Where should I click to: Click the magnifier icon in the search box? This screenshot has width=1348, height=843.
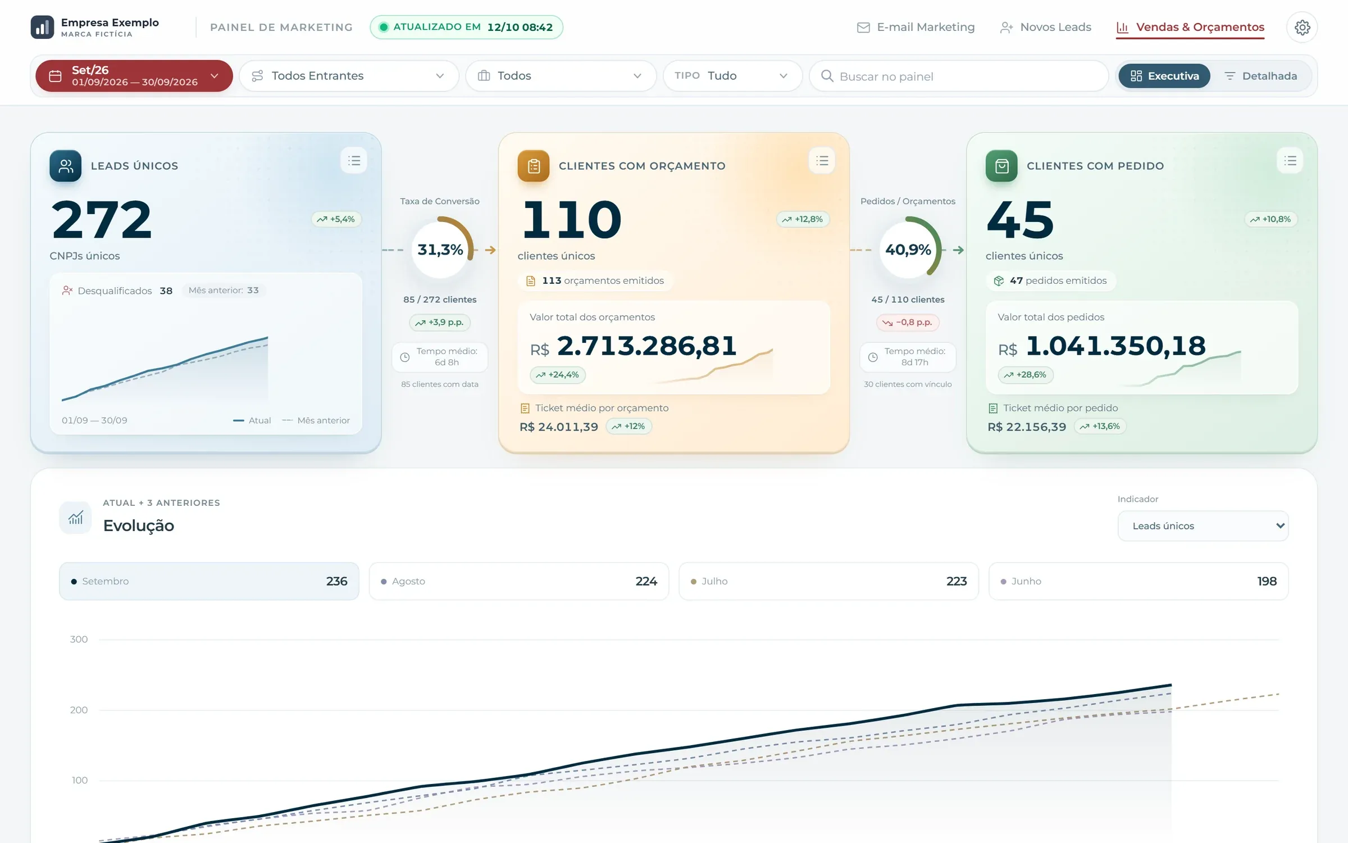click(827, 76)
